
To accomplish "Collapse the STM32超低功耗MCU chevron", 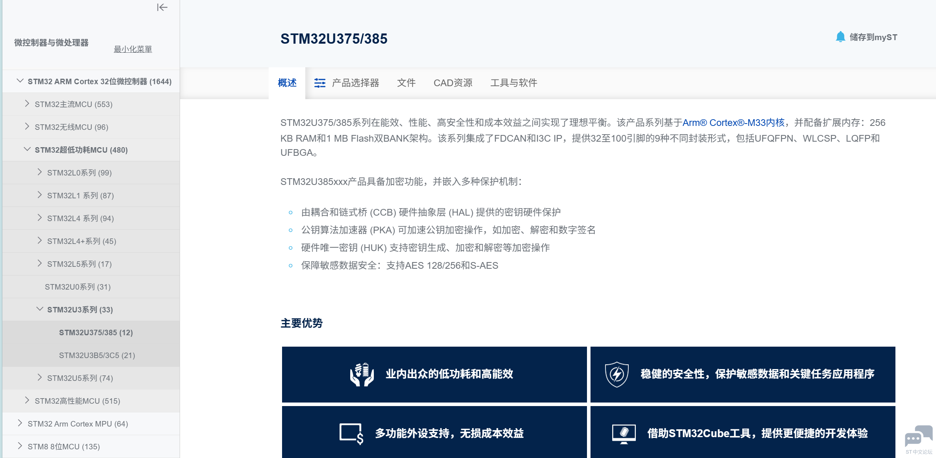I will pos(27,150).
